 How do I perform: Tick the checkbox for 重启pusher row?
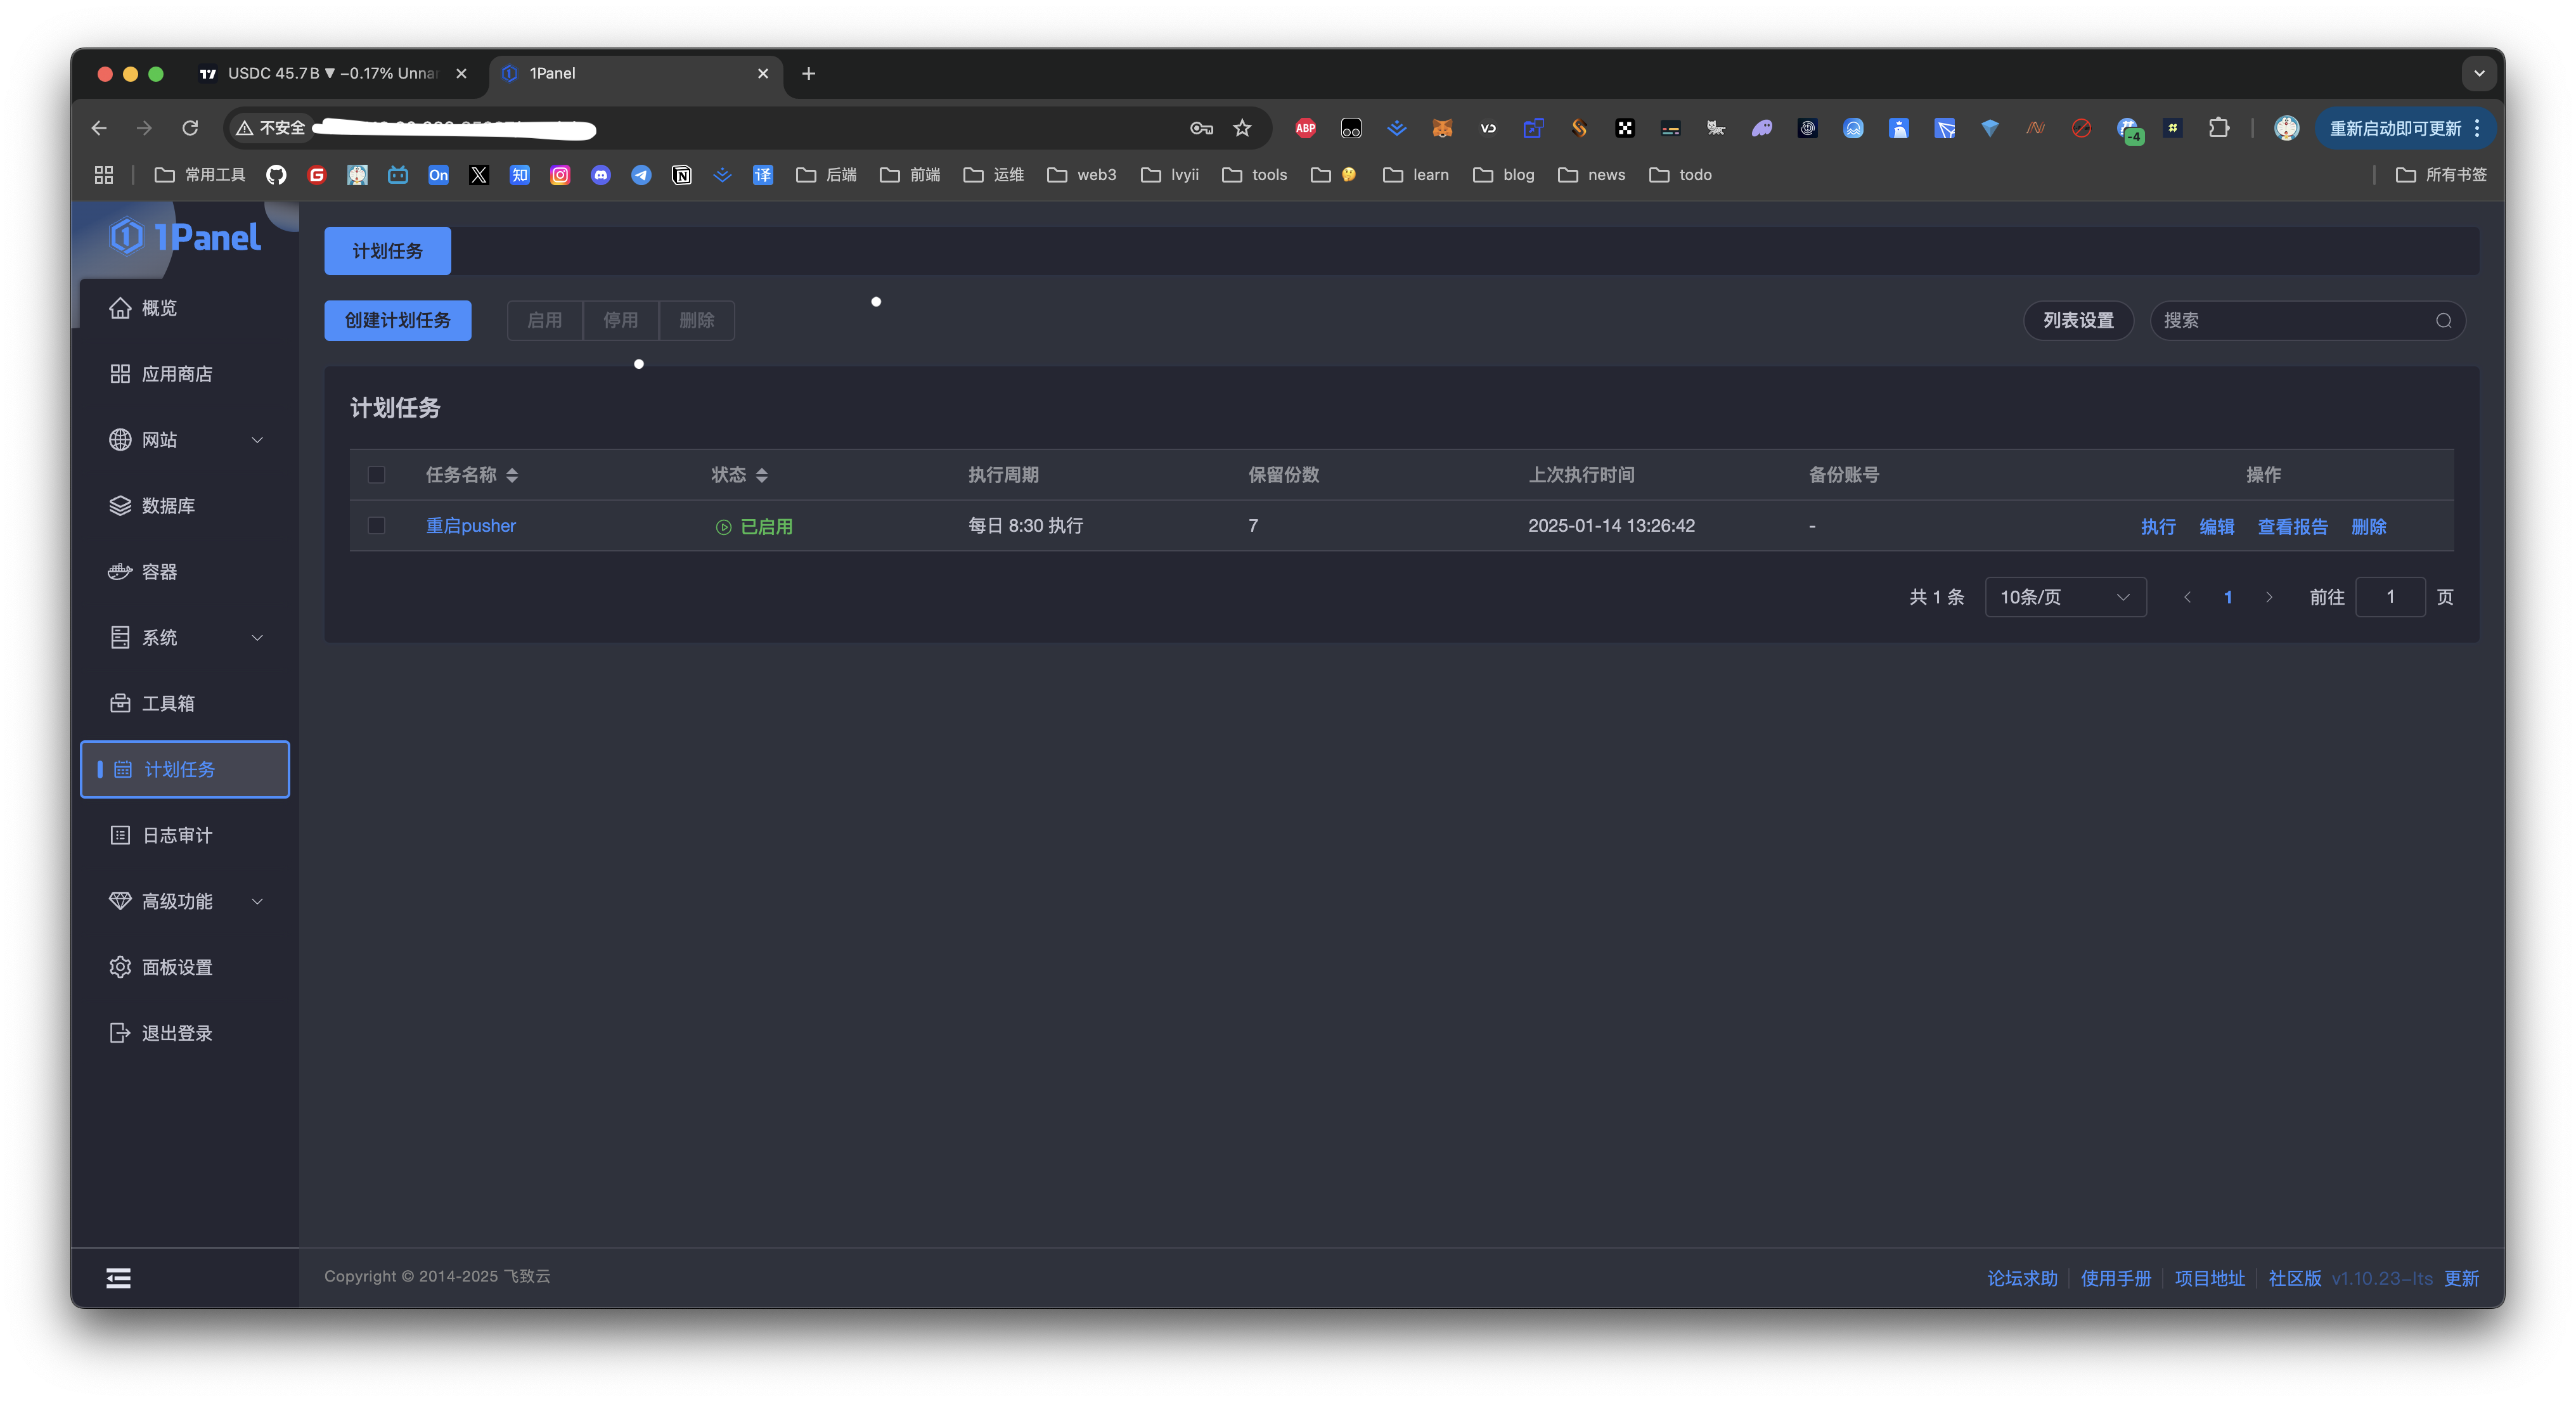pyautogui.click(x=376, y=526)
